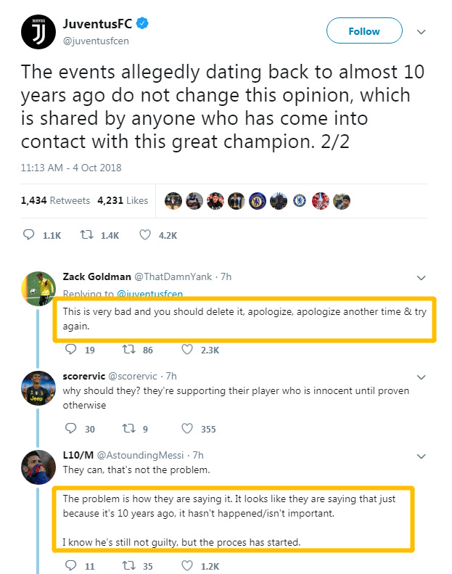This screenshot has width=452, height=574.
Task: Open more options on L10/M's tweet
Action: (x=421, y=456)
